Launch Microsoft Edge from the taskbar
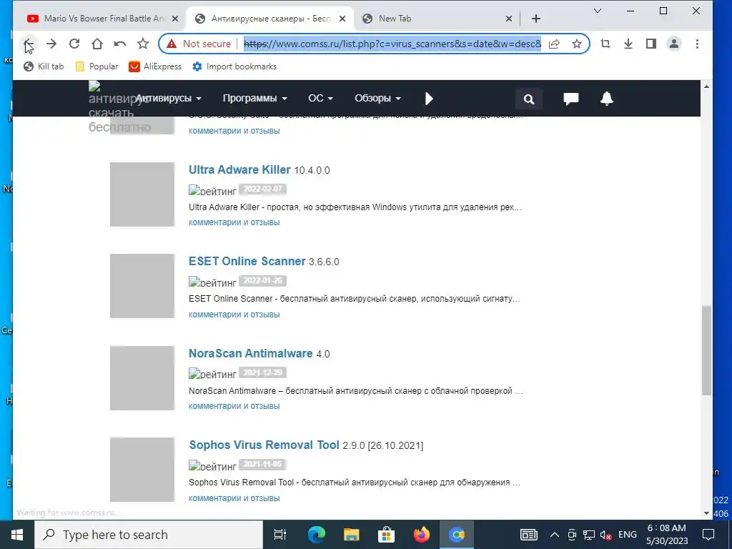732x549 pixels. coord(317,535)
